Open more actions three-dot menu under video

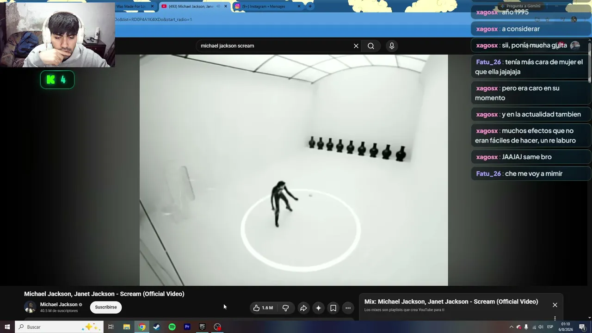(x=348, y=308)
